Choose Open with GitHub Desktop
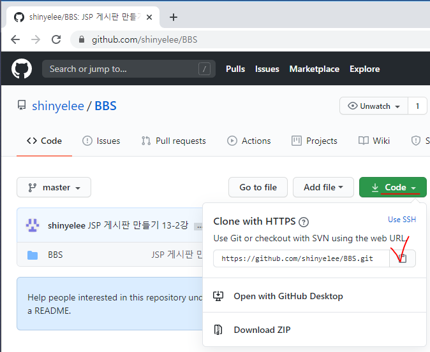 [x=288, y=296]
